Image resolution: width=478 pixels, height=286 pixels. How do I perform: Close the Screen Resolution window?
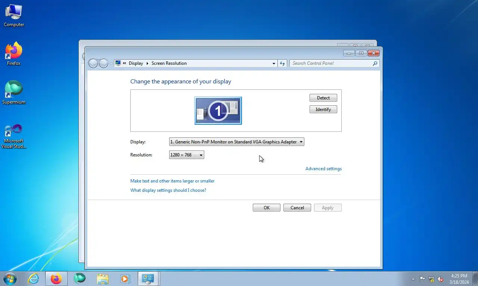373,53
